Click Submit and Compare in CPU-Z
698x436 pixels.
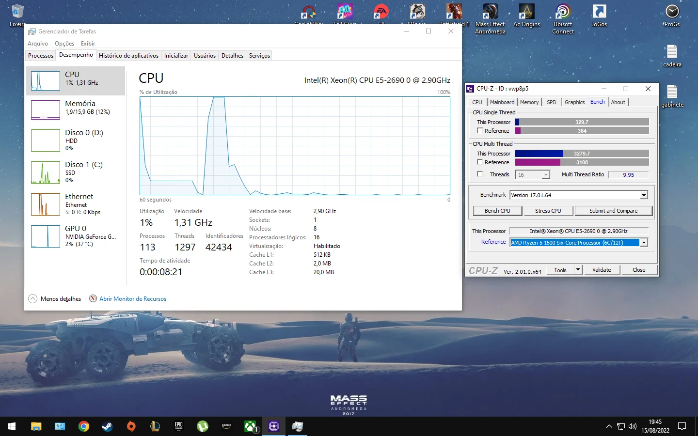(x=613, y=211)
